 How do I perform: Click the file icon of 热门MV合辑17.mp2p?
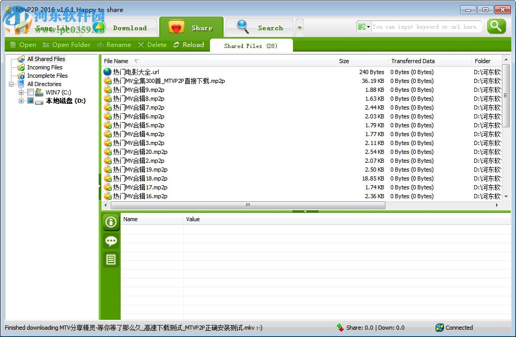(108, 187)
